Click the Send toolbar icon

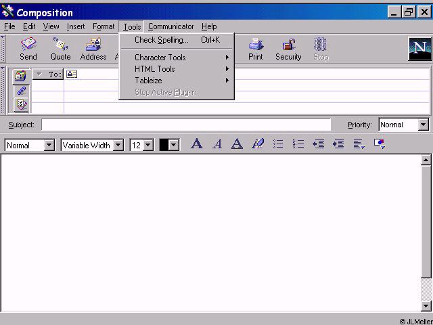28,49
